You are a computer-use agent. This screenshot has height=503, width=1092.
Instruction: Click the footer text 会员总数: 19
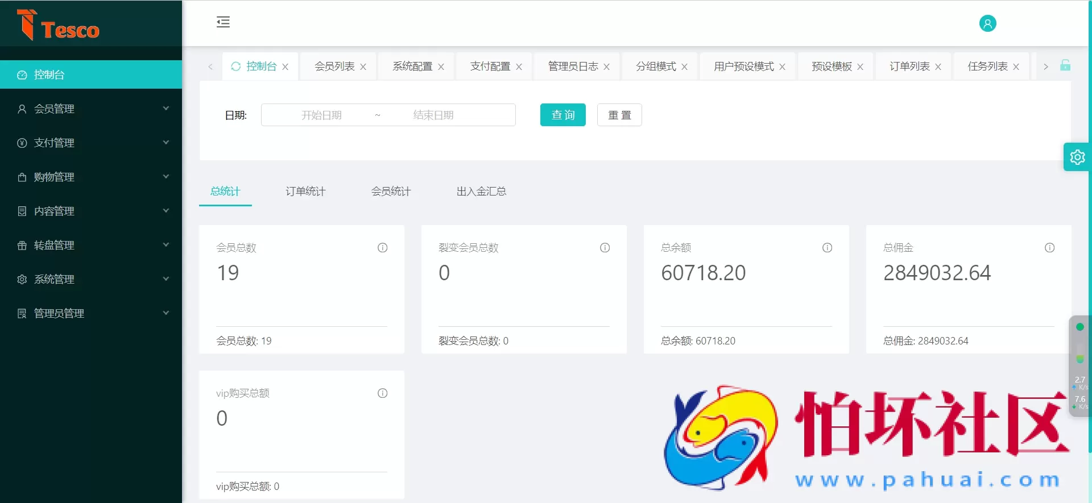[x=244, y=341]
